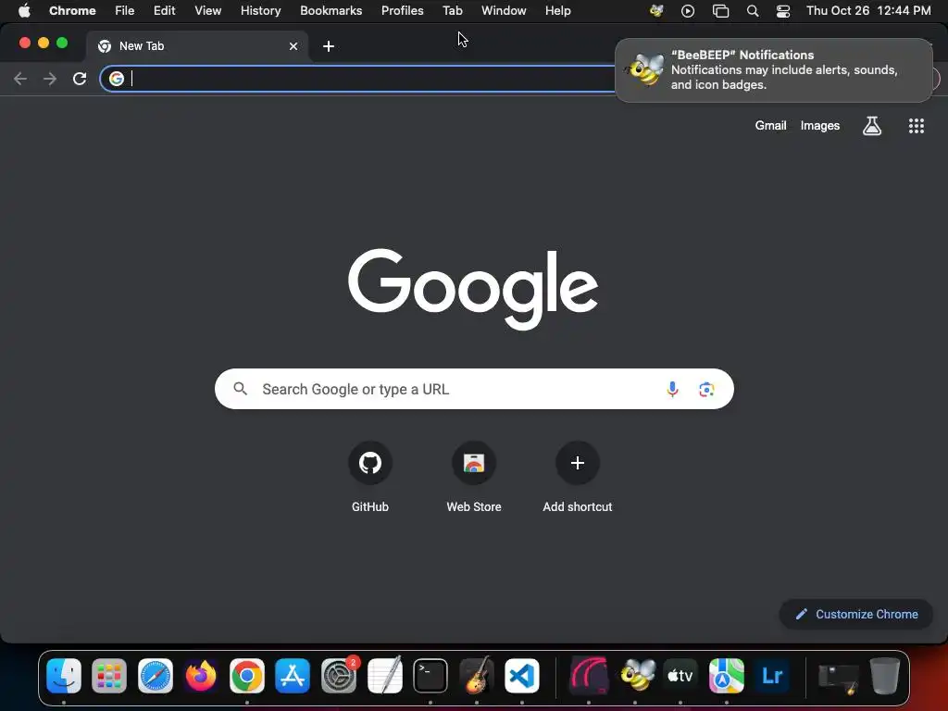Open TextEdit from the Dock
The height and width of the screenshot is (711, 948).
pyautogui.click(x=384, y=675)
